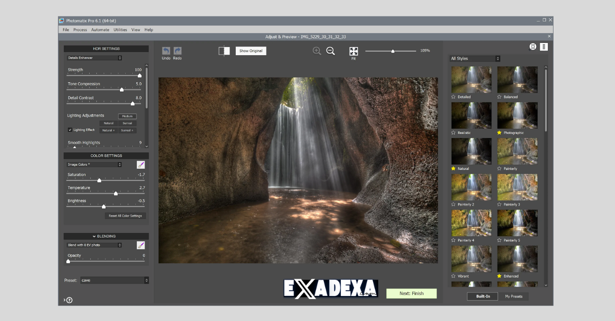
Task: Switch to the My Presets tab
Action: [x=514, y=296]
